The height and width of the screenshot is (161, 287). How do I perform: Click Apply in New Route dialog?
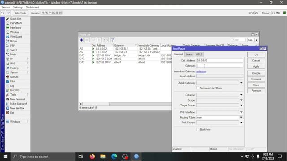coord(256,67)
